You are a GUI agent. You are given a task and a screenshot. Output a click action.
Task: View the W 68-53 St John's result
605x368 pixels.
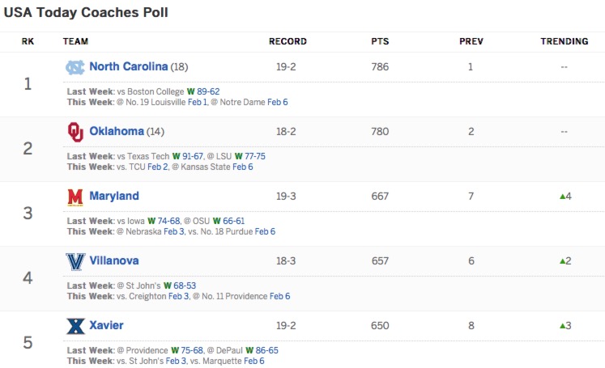(180, 286)
